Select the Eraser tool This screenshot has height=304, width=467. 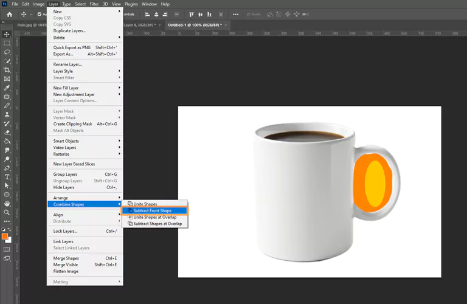pyautogui.click(x=7, y=133)
